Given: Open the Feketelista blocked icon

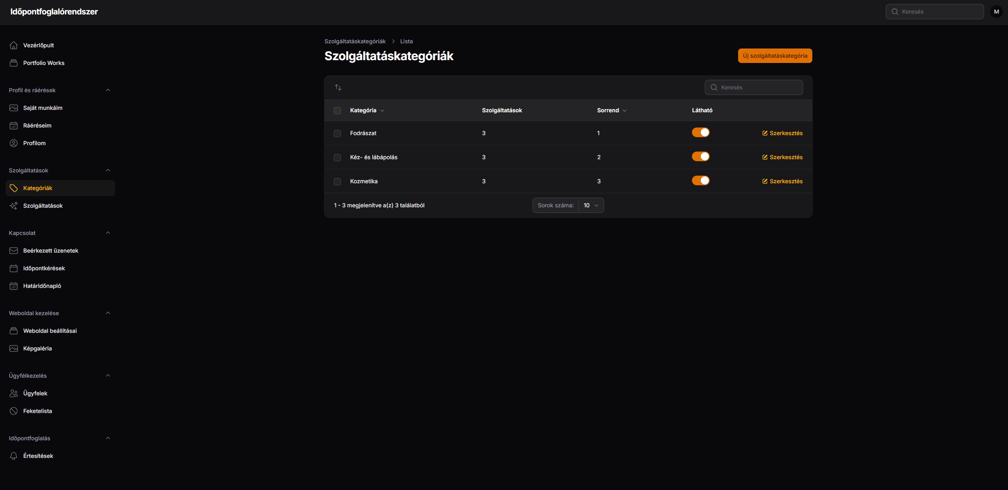Looking at the screenshot, I should point(14,411).
